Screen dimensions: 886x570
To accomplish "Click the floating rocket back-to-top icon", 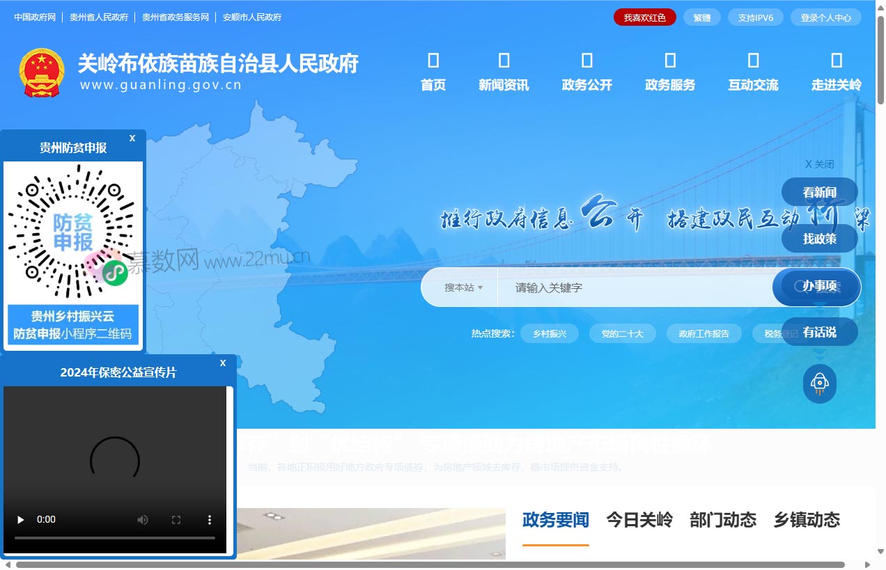I will click(x=818, y=383).
